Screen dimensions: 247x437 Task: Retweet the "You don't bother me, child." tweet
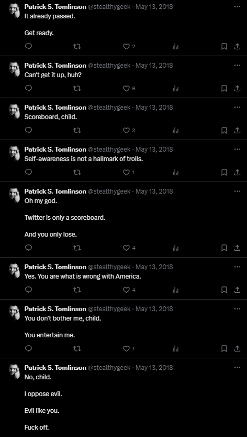77,349
